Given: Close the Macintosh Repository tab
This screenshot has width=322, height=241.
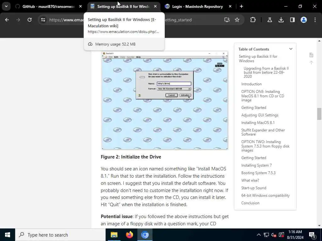Looking at the screenshot, I should (230, 7).
